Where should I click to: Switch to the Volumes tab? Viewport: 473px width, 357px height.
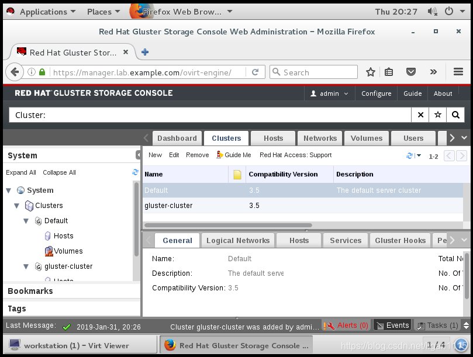click(x=367, y=138)
